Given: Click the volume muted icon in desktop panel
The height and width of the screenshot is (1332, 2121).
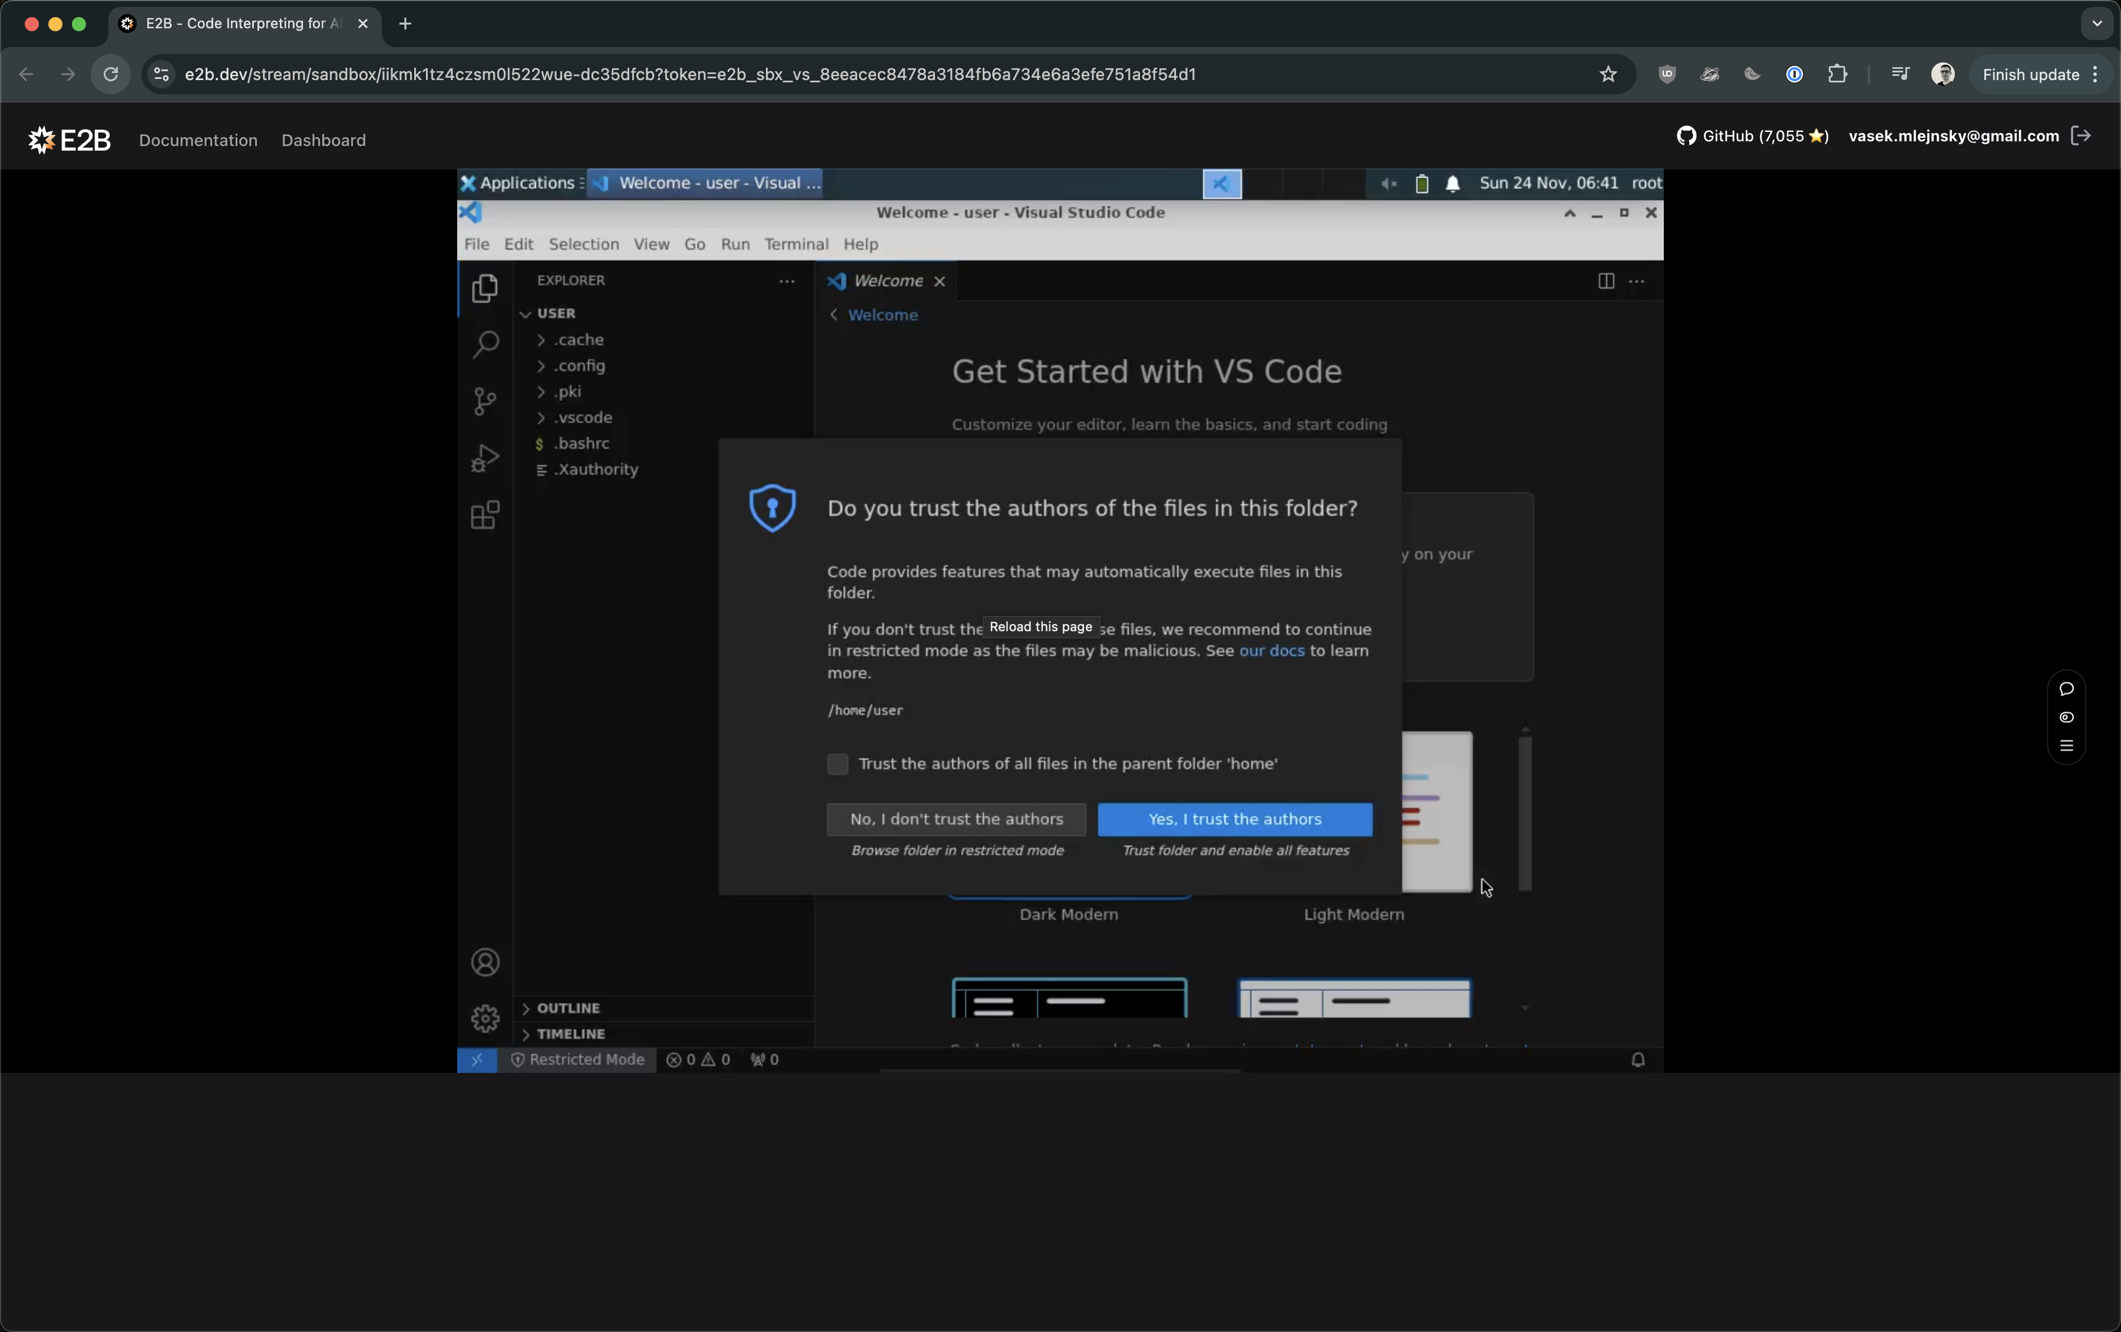Looking at the screenshot, I should [1388, 183].
